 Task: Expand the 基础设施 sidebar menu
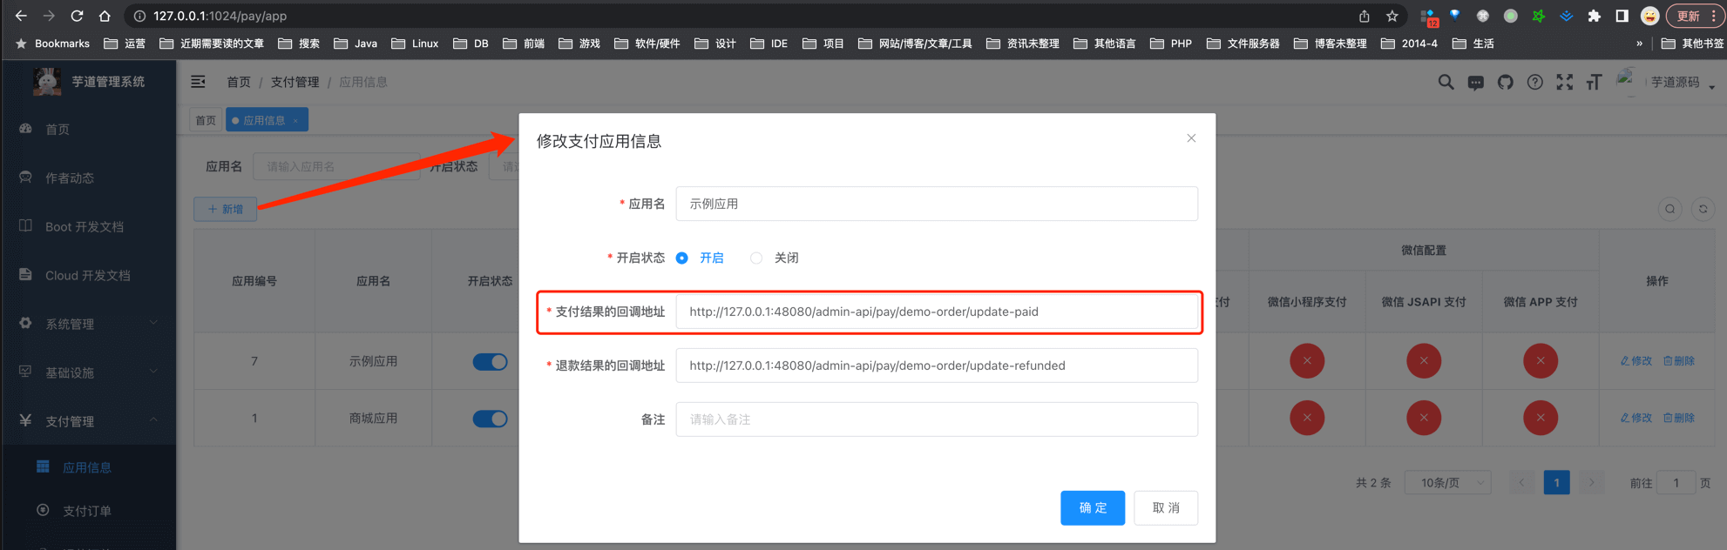coord(87,372)
